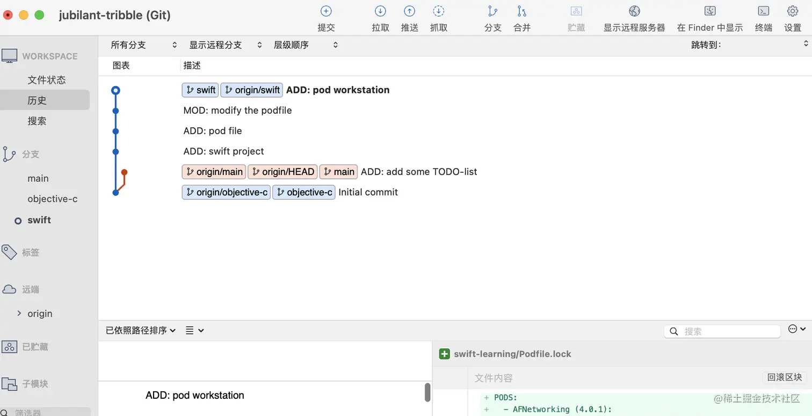This screenshot has height=416, width=812.
Task: Click the 筛选器 filter field in sidebar
Action: [45, 412]
